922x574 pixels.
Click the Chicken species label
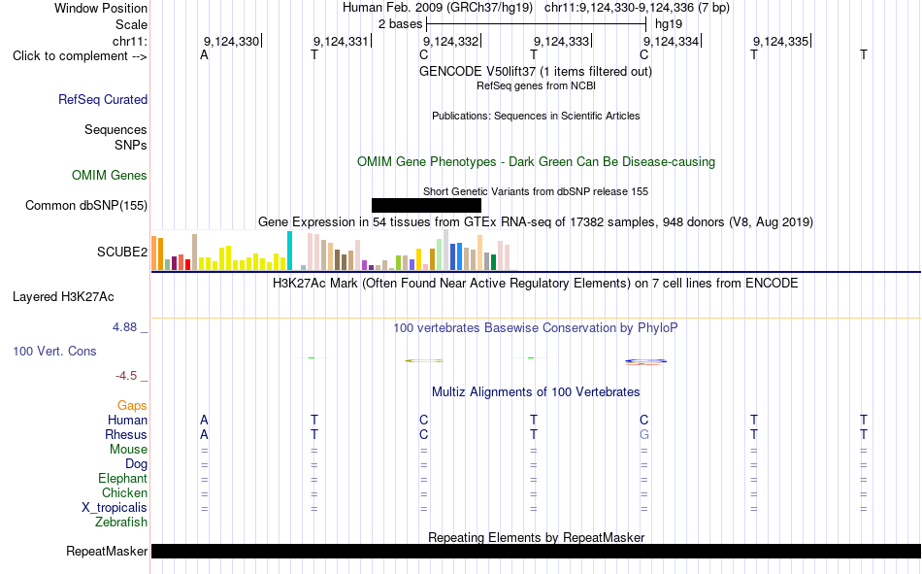pyautogui.click(x=124, y=492)
